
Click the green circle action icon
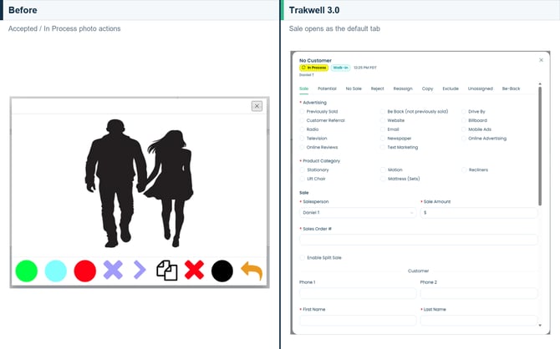click(x=27, y=271)
